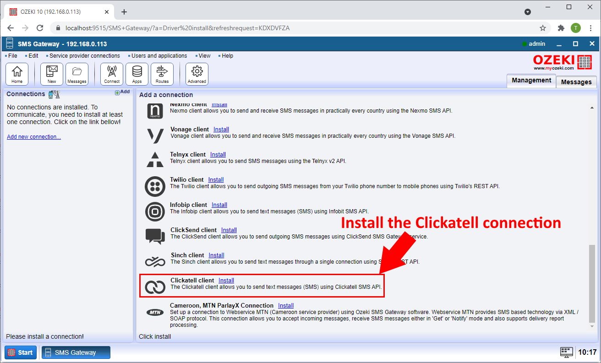Open the Messages folder toolbar icon
Viewport: 601px width, 363px height.
pos(77,74)
